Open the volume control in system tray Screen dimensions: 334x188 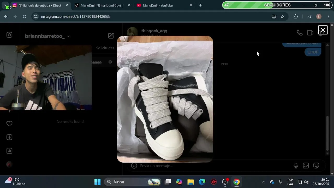tap(306, 182)
